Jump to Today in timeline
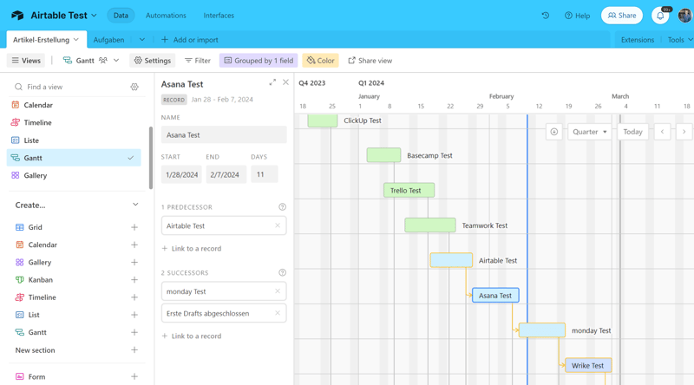694x385 pixels. click(632, 132)
